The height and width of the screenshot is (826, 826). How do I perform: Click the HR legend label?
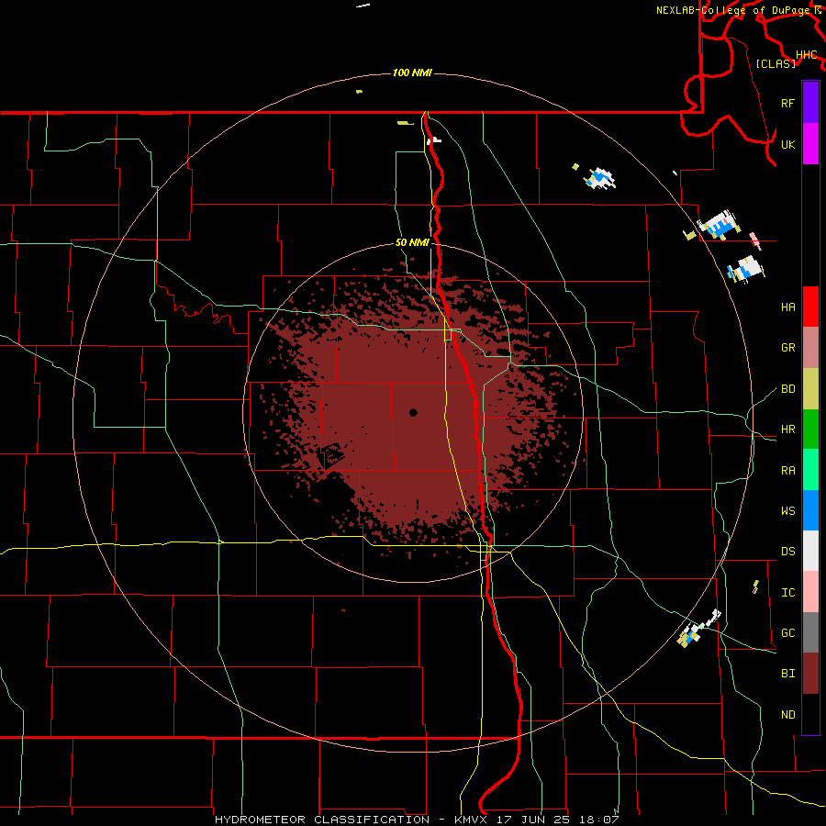(x=787, y=430)
